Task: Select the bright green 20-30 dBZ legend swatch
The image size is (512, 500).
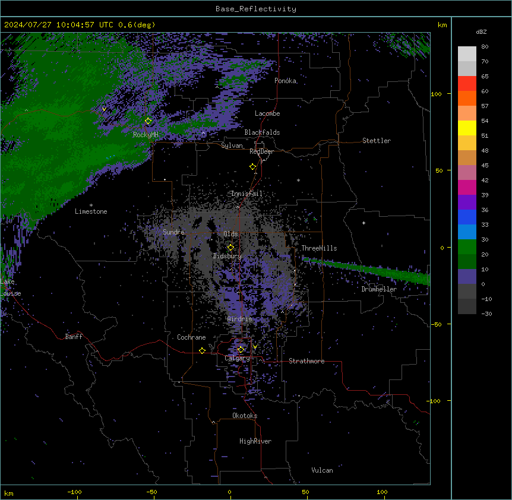Action: [467, 247]
